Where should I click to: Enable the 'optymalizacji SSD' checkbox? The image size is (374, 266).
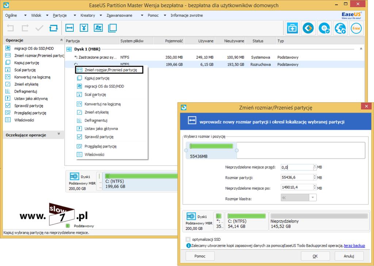pyautogui.click(x=188, y=239)
